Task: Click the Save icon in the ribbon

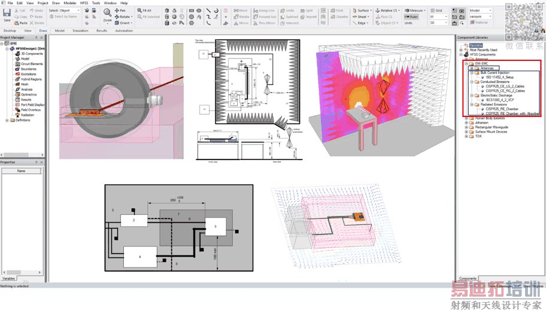Action: (7, 13)
